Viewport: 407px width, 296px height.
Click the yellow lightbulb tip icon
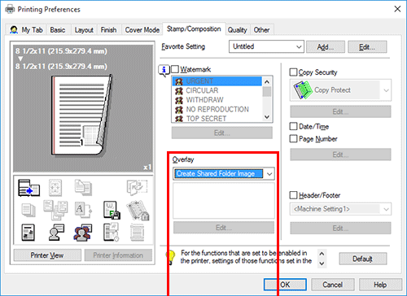click(171, 257)
